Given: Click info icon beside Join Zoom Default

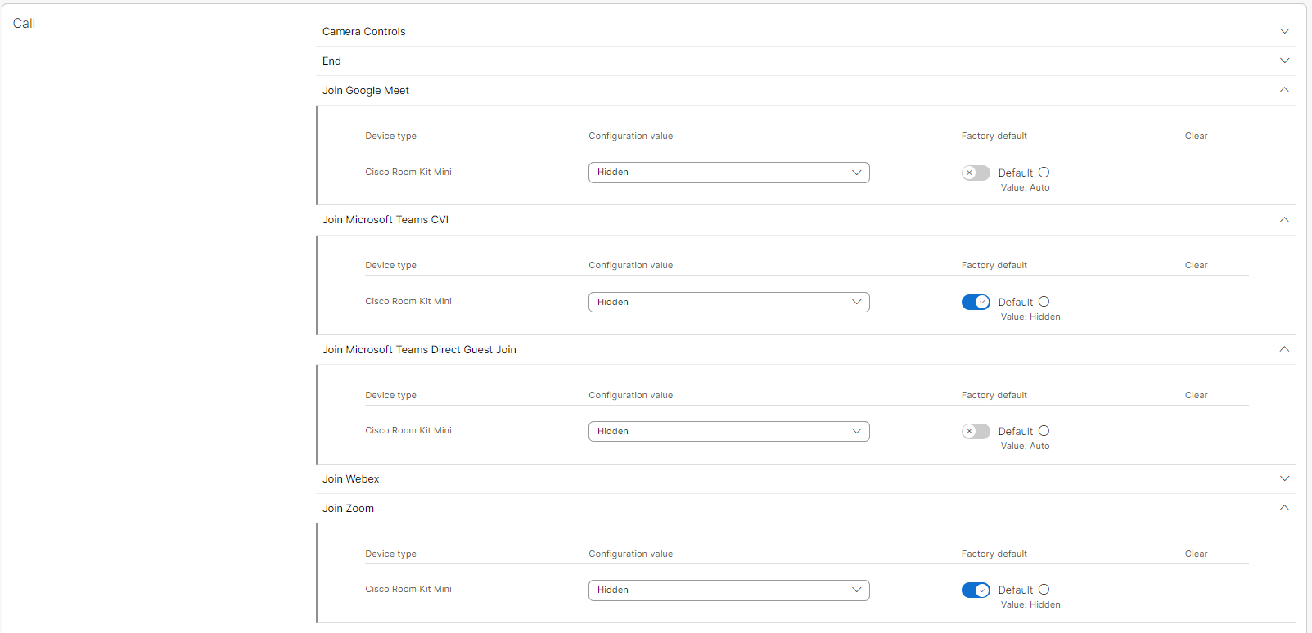Looking at the screenshot, I should coord(1044,590).
